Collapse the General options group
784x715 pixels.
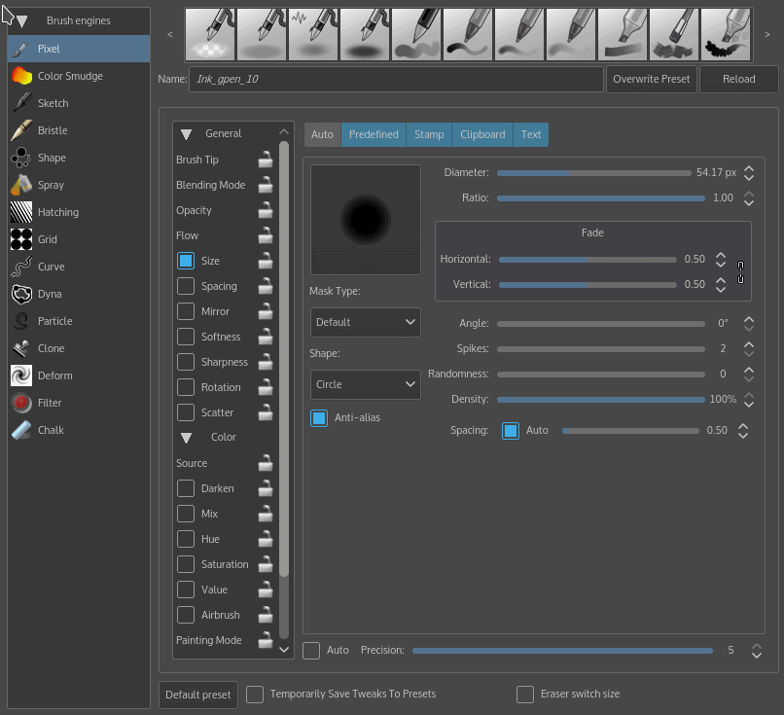(187, 134)
